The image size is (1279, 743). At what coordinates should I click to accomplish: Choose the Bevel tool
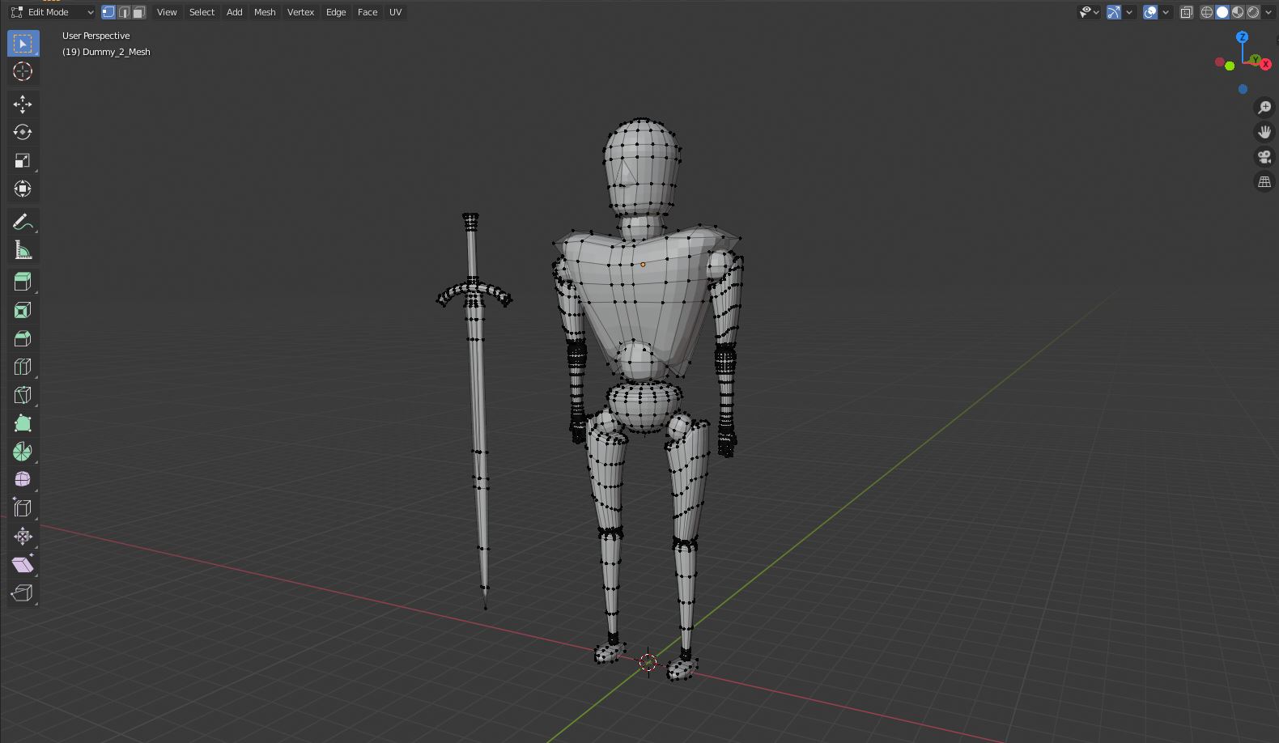click(x=23, y=338)
